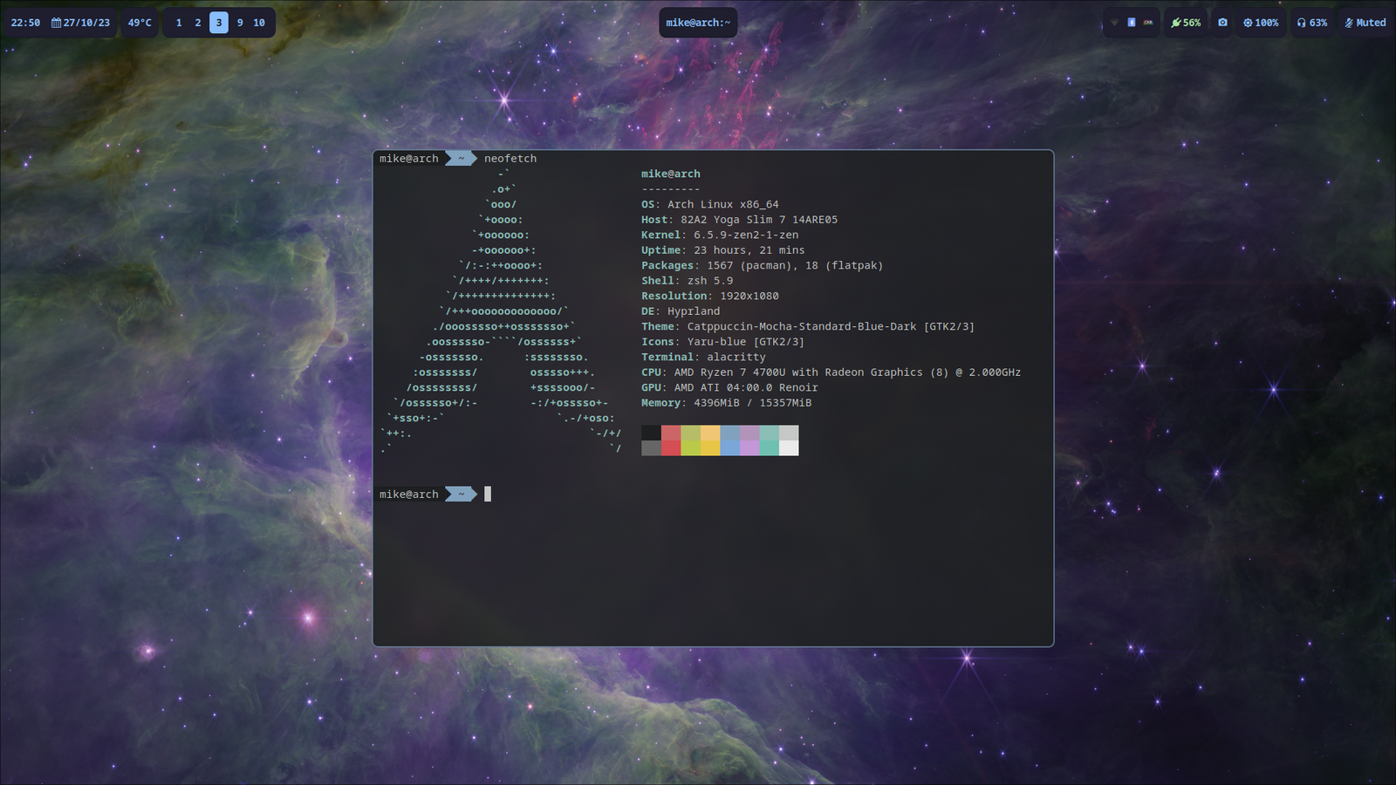Click the Bluetooth tray icon
The image size is (1396, 785).
1132,23
